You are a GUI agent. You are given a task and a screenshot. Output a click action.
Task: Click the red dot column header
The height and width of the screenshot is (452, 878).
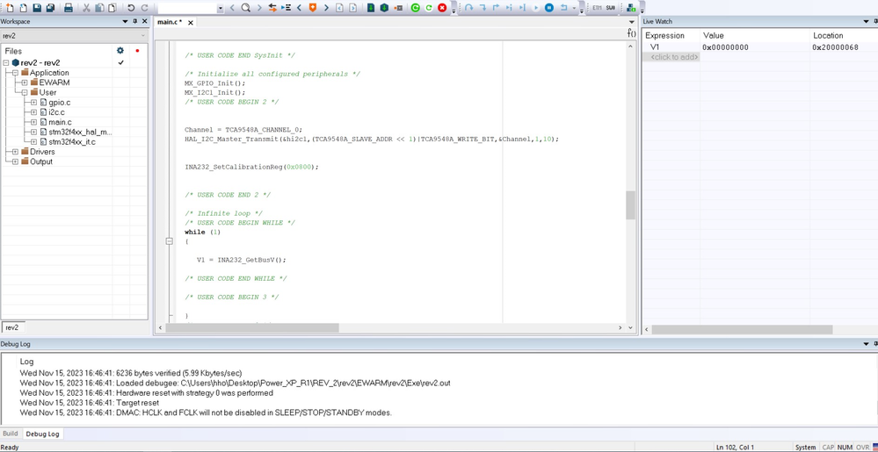click(137, 50)
